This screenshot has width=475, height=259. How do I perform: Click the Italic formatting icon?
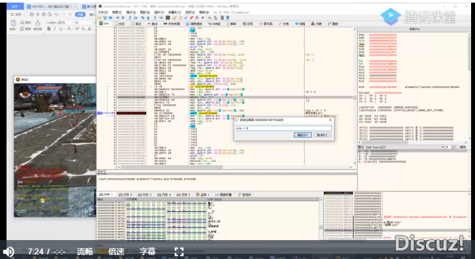[x=55, y=29]
